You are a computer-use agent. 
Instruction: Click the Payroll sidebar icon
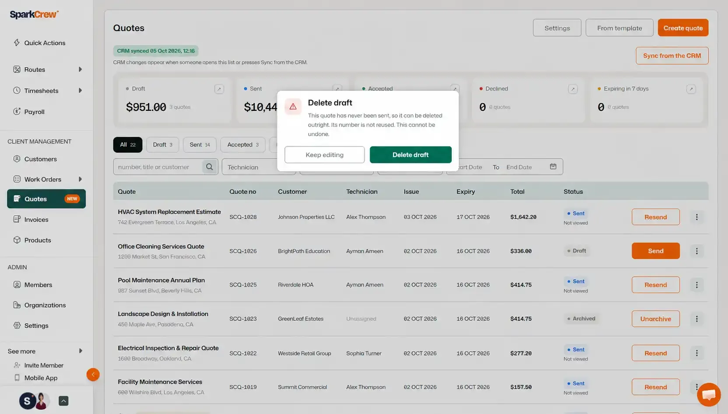click(17, 112)
